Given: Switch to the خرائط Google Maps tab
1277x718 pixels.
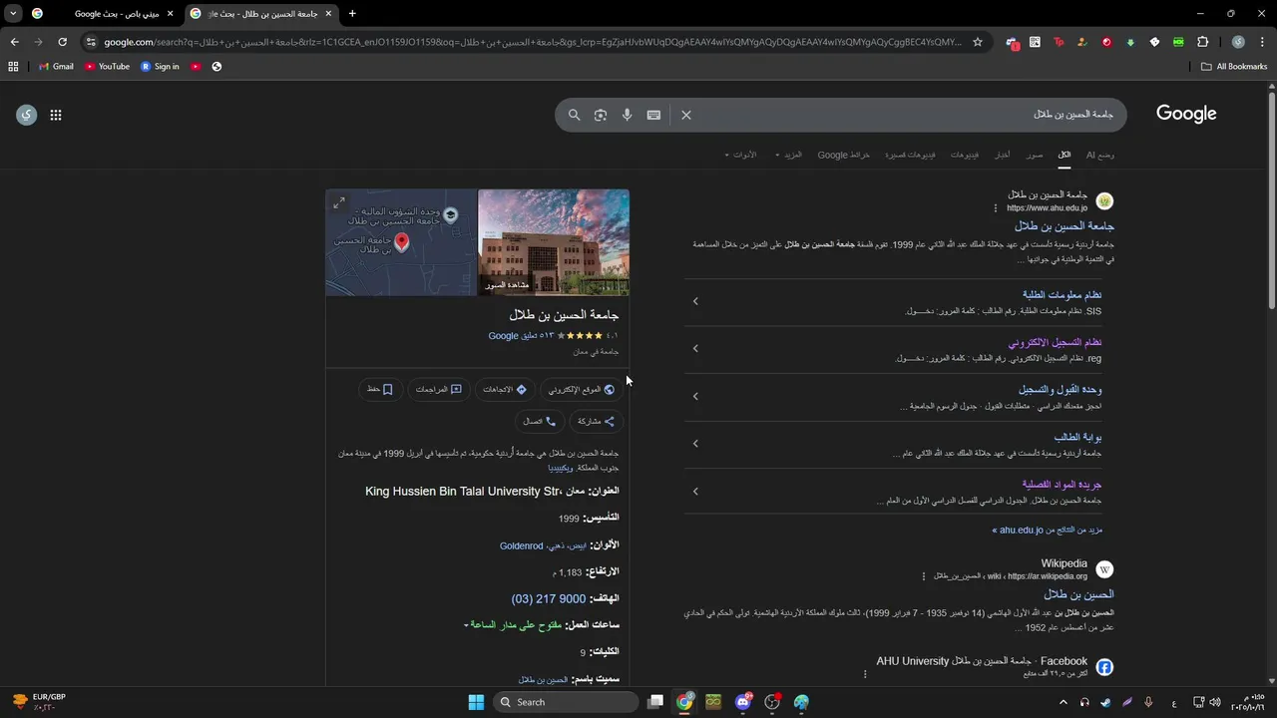Looking at the screenshot, I should (x=844, y=155).
